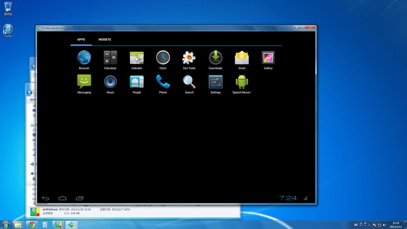
Task: Open the Browser app
Action: click(83, 58)
